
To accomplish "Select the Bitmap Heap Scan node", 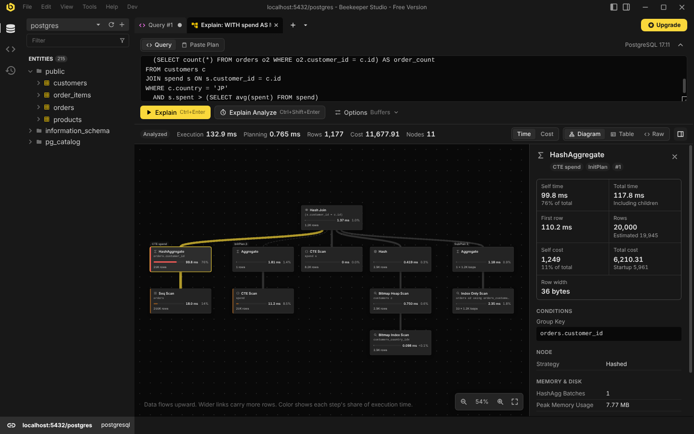I will pos(400,301).
